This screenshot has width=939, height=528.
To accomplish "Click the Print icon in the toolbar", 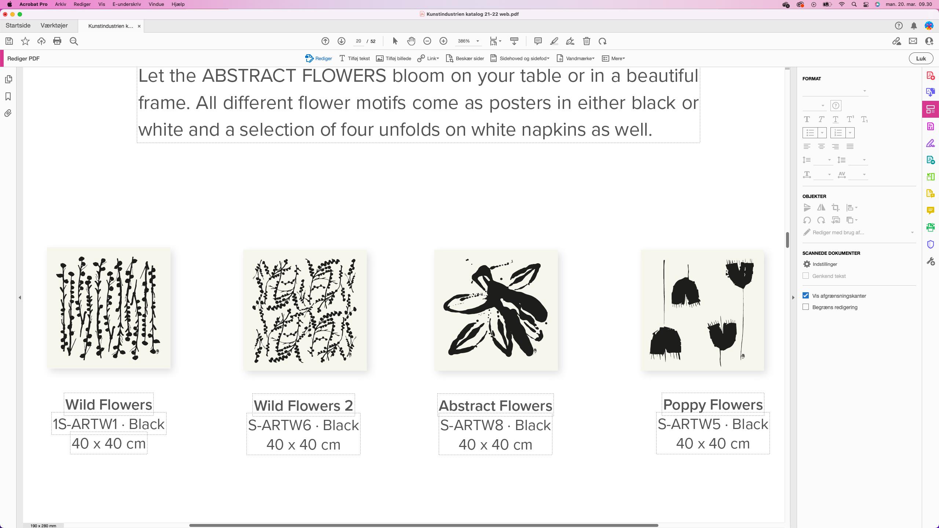I will pos(57,41).
